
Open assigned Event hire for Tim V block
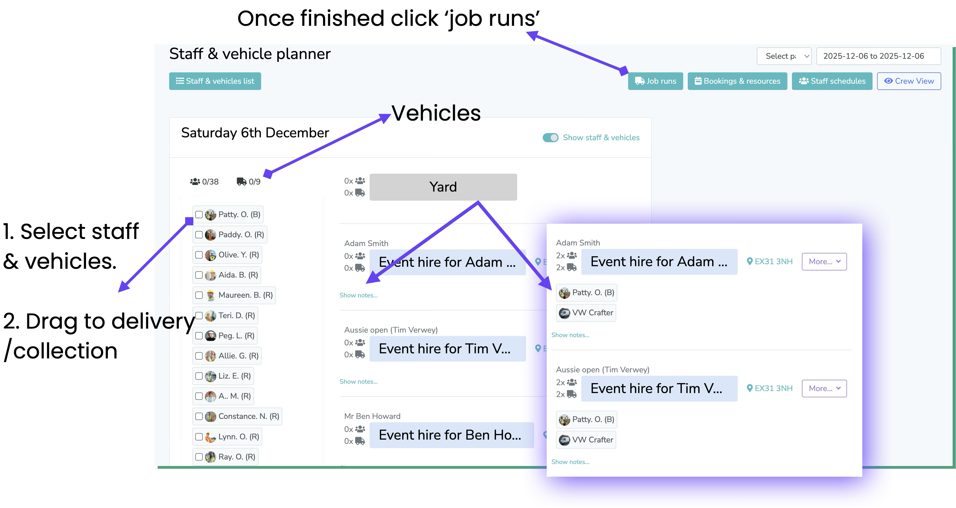(659, 389)
